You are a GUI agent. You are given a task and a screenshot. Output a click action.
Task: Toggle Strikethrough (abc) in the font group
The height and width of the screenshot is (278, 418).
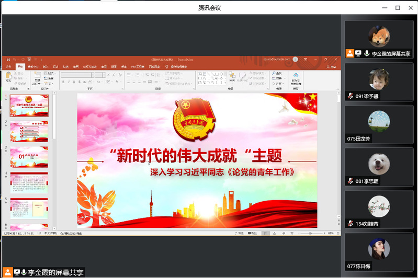pos(85,82)
